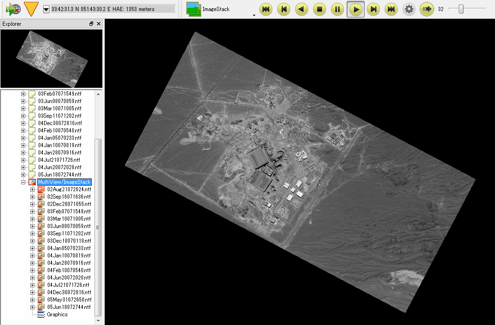Adjust the animation speed slider

click(x=461, y=9)
